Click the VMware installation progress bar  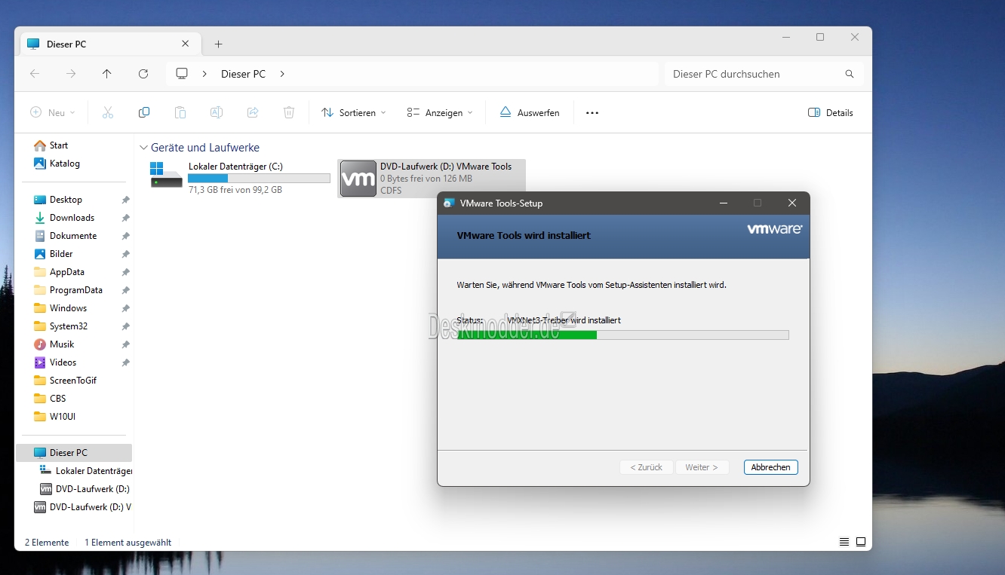coord(623,335)
